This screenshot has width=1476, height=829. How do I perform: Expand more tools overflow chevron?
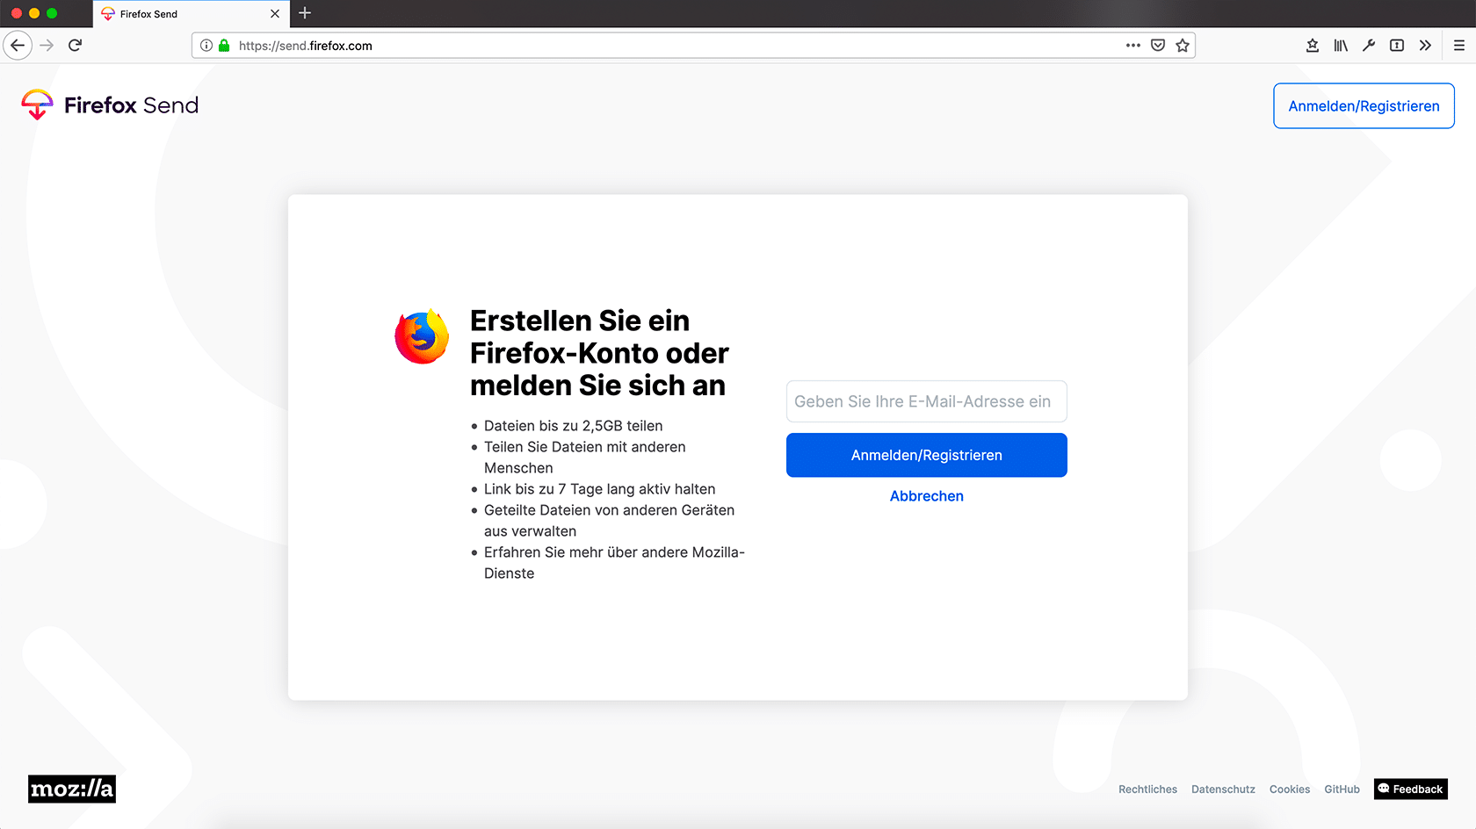point(1425,46)
